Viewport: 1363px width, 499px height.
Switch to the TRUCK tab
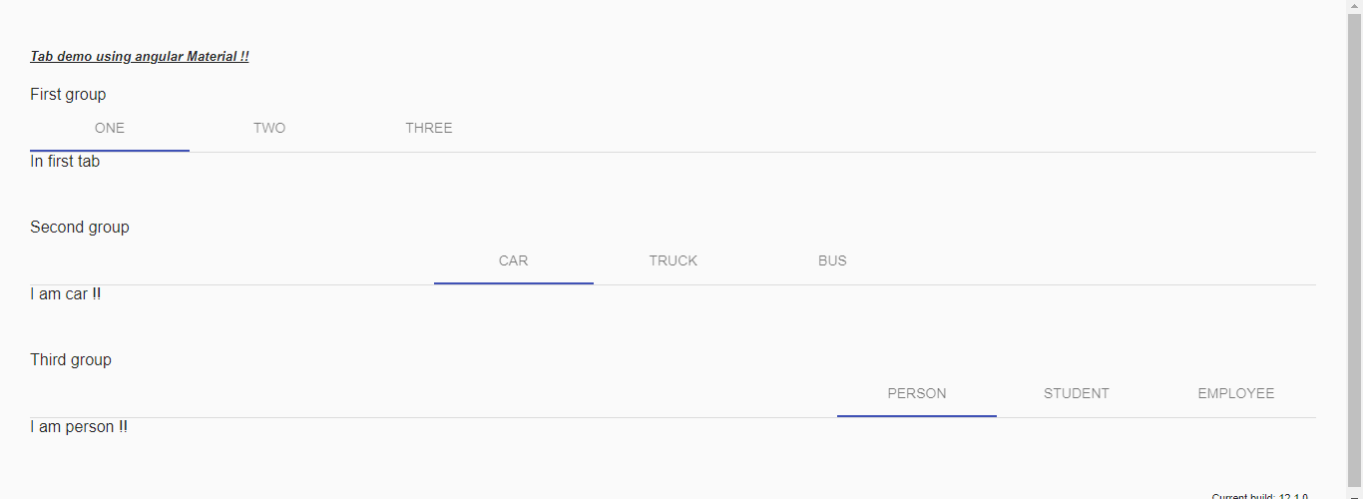[674, 260]
